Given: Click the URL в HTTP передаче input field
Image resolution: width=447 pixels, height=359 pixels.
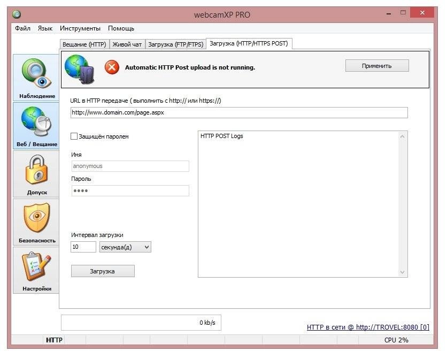Looking at the screenshot, I should pos(239,112).
